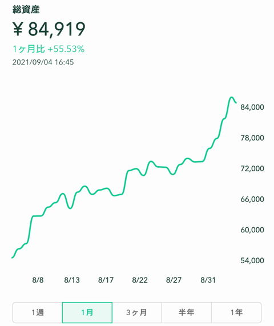Click the 8/8 date axis label

(x=38, y=280)
